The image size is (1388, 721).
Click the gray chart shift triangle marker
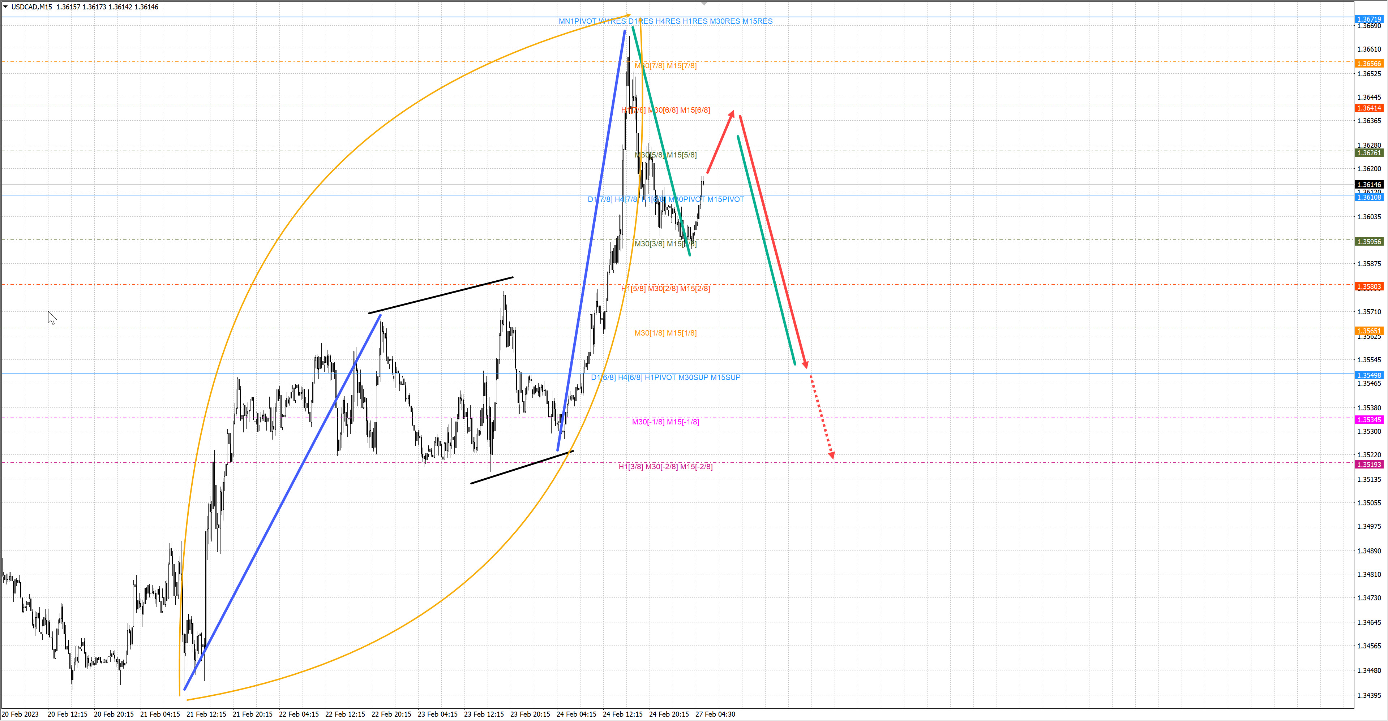[704, 4]
